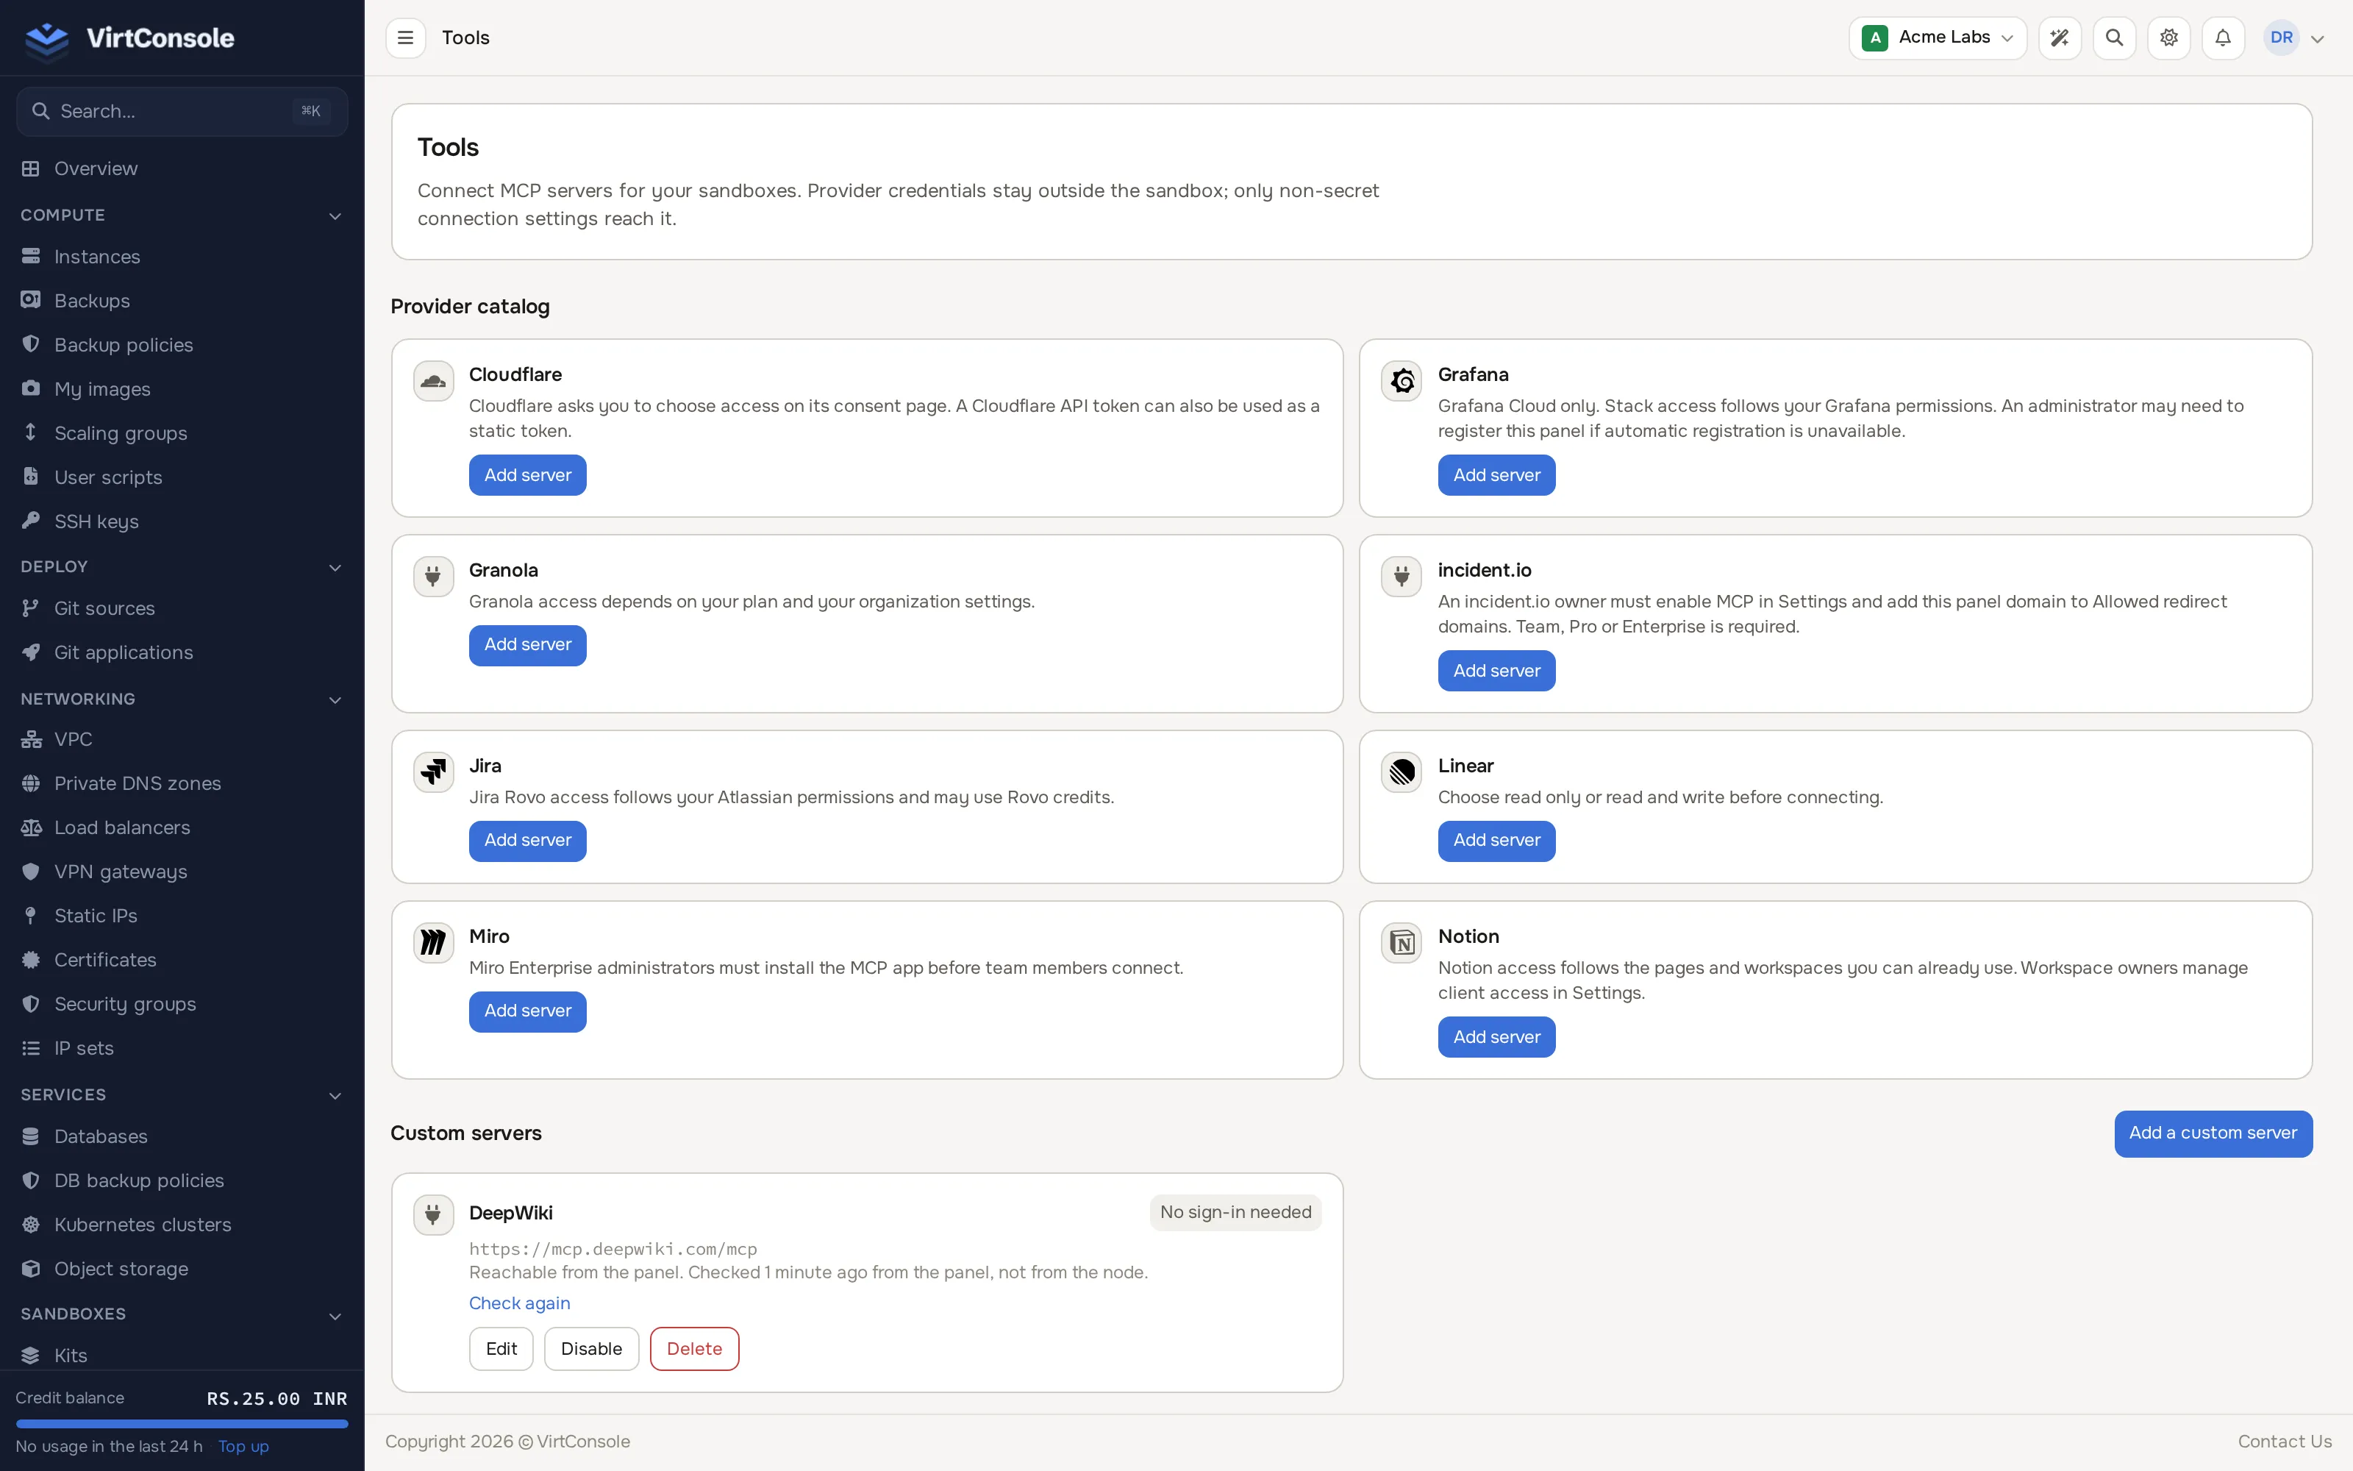Click the search magnifier icon in top bar
This screenshot has height=1471, width=2353.
tap(2114, 38)
